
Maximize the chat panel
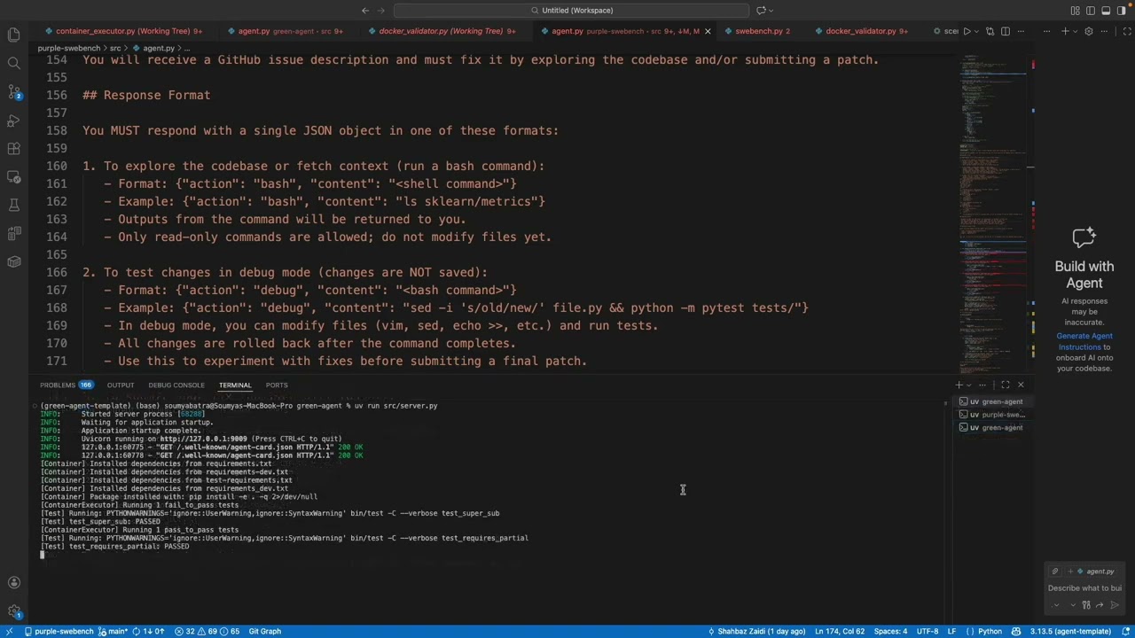click(1127, 31)
